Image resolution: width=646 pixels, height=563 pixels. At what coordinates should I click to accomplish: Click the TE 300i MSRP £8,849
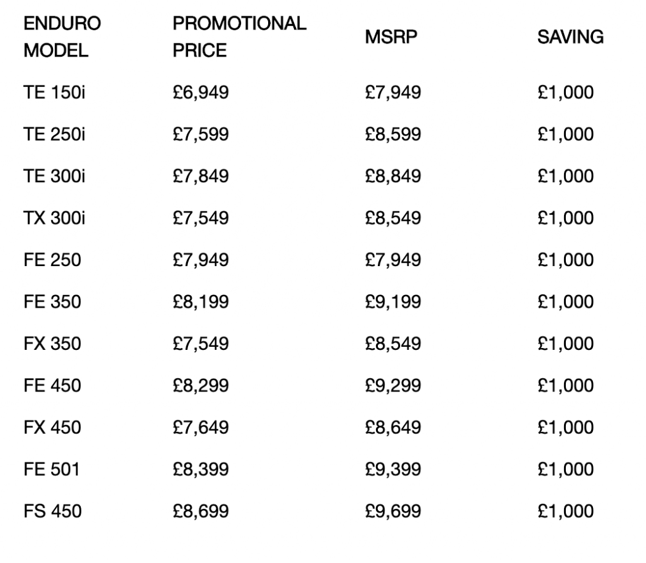394,176
